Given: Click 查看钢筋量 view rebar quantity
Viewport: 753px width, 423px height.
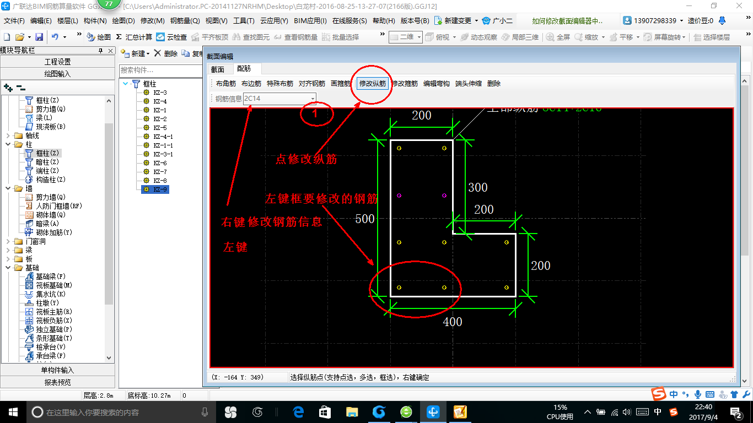Looking at the screenshot, I should (x=295, y=37).
